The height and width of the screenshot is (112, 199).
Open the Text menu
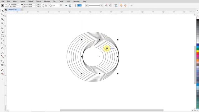[x=55, y=1]
